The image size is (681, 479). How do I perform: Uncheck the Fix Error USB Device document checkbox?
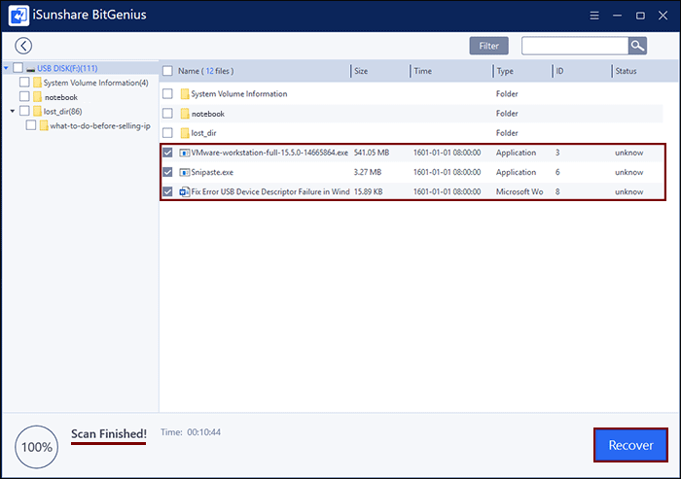(x=167, y=191)
